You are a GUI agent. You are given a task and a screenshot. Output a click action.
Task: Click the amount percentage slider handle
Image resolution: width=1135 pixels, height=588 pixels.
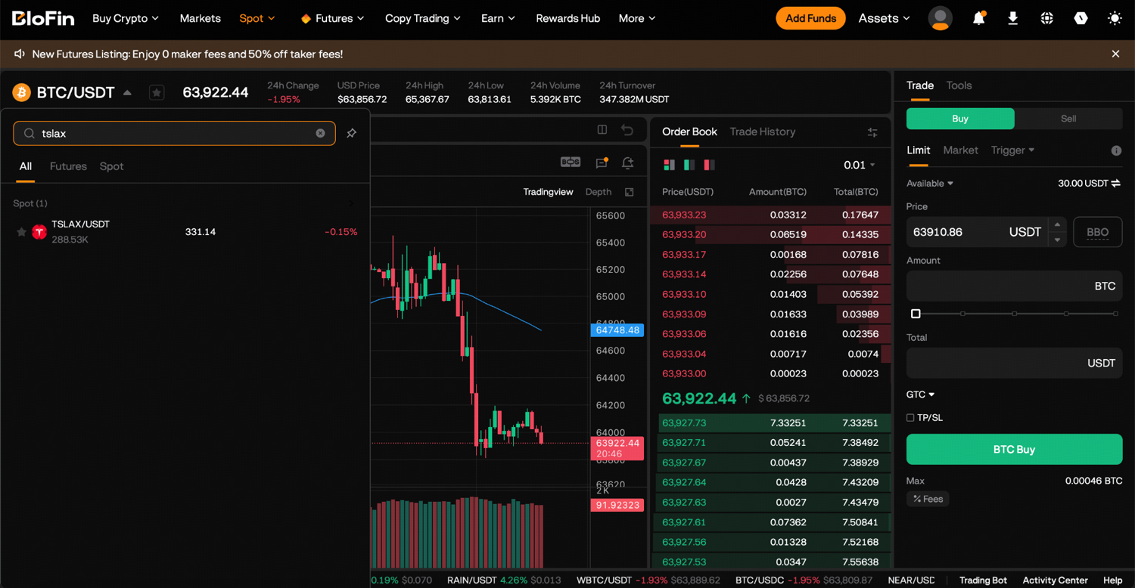point(916,314)
